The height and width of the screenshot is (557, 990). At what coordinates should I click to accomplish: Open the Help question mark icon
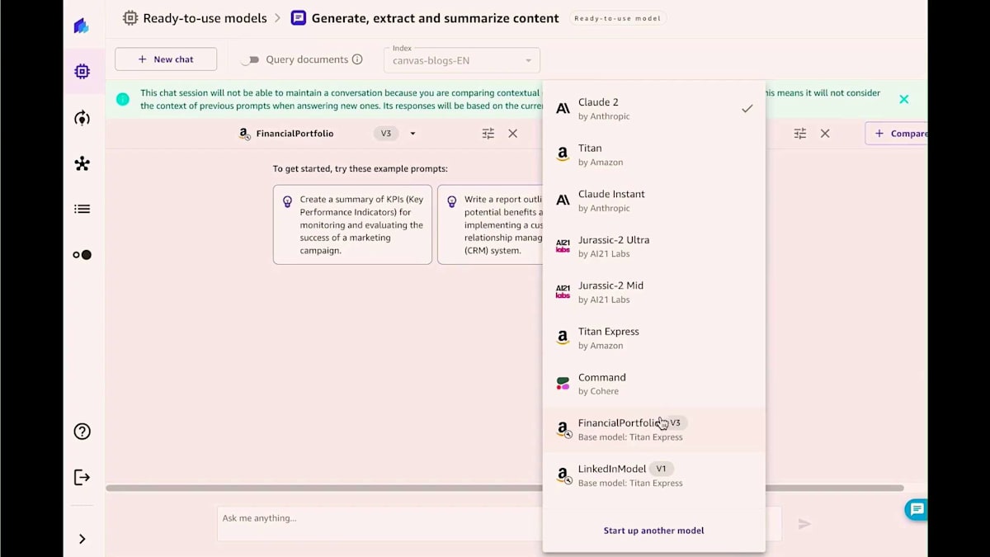pyautogui.click(x=82, y=432)
